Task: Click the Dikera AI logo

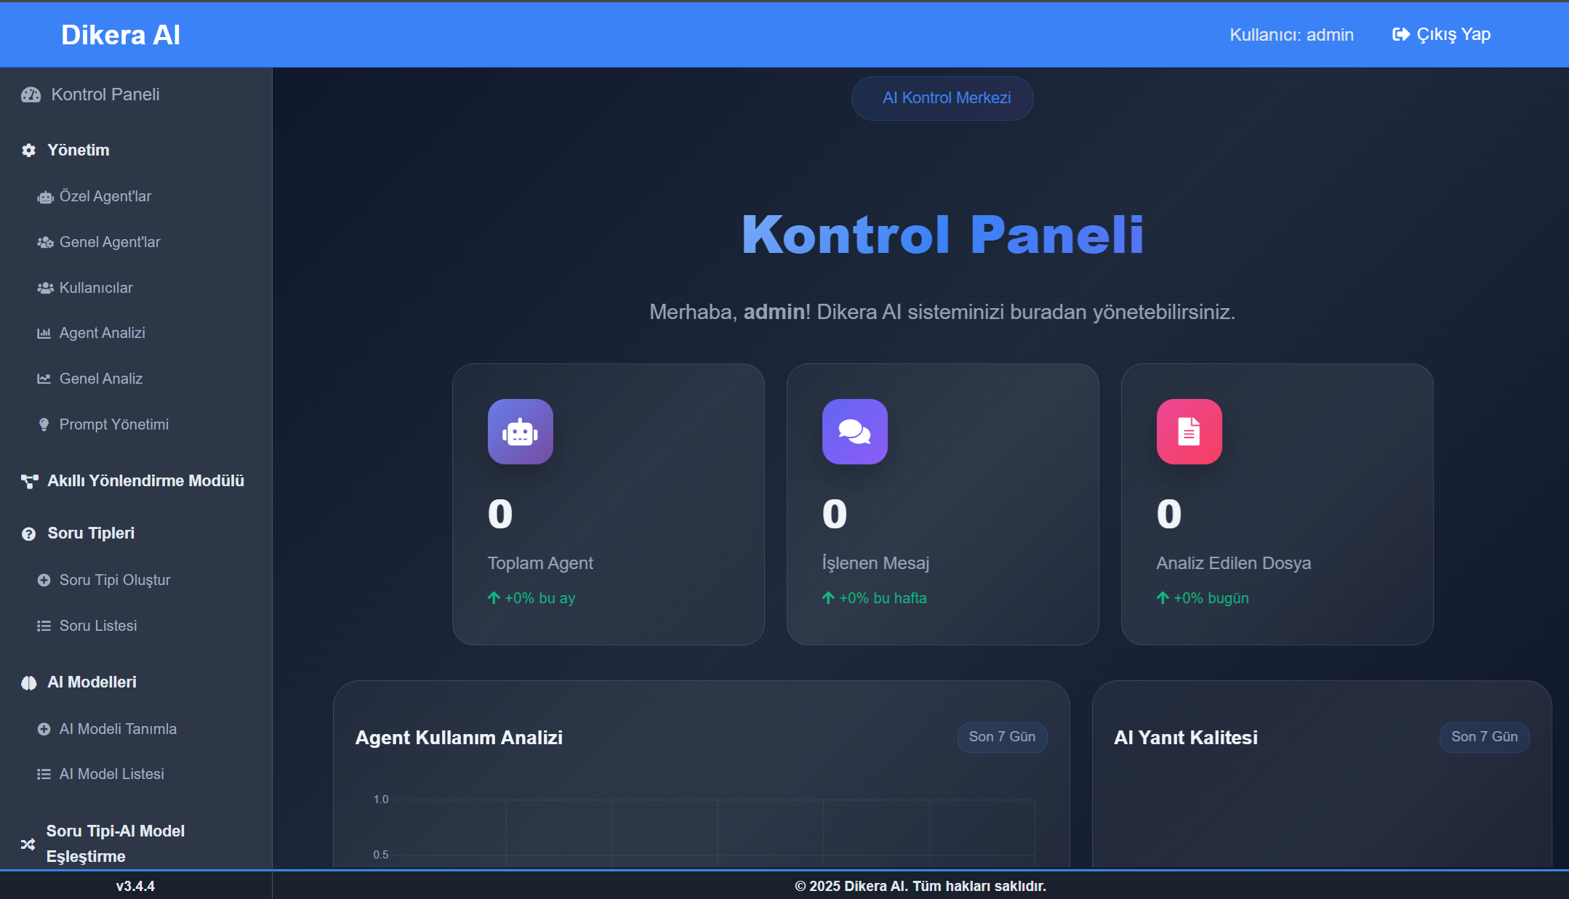Action: [121, 34]
